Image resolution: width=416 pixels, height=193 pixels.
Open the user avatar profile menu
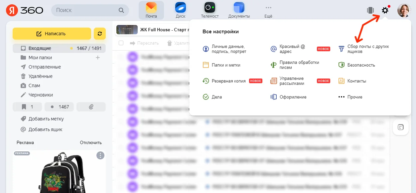tap(404, 10)
